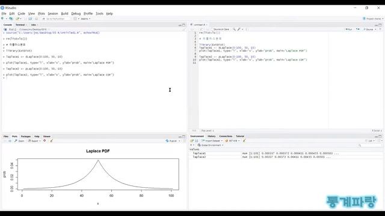
Task: Maximize the Console pane
Action: point(183,25)
